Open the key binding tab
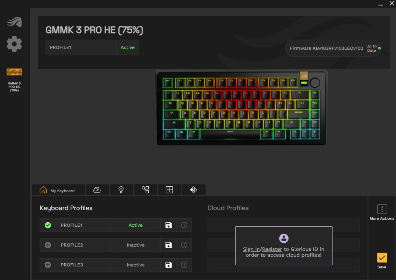 pyautogui.click(x=145, y=190)
